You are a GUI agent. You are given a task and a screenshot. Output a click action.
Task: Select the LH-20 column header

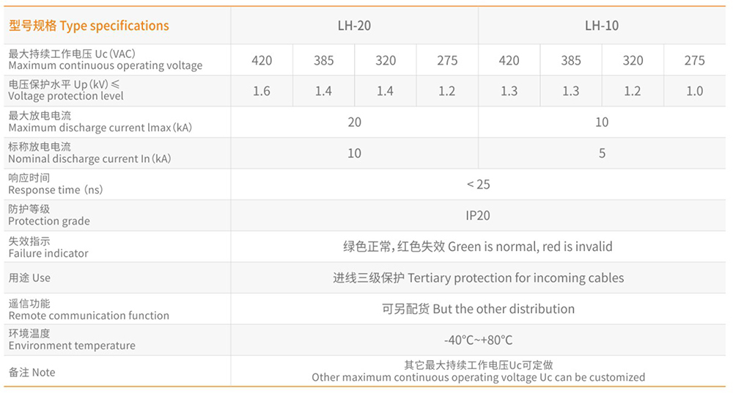tap(354, 26)
